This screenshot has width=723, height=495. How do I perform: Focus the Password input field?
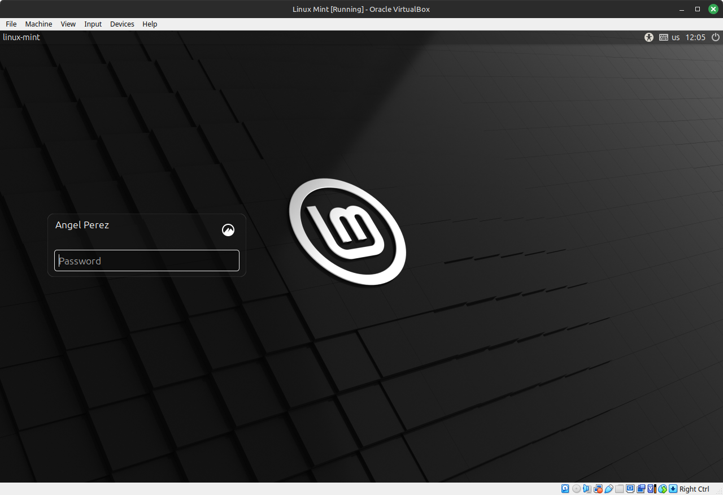tap(147, 260)
